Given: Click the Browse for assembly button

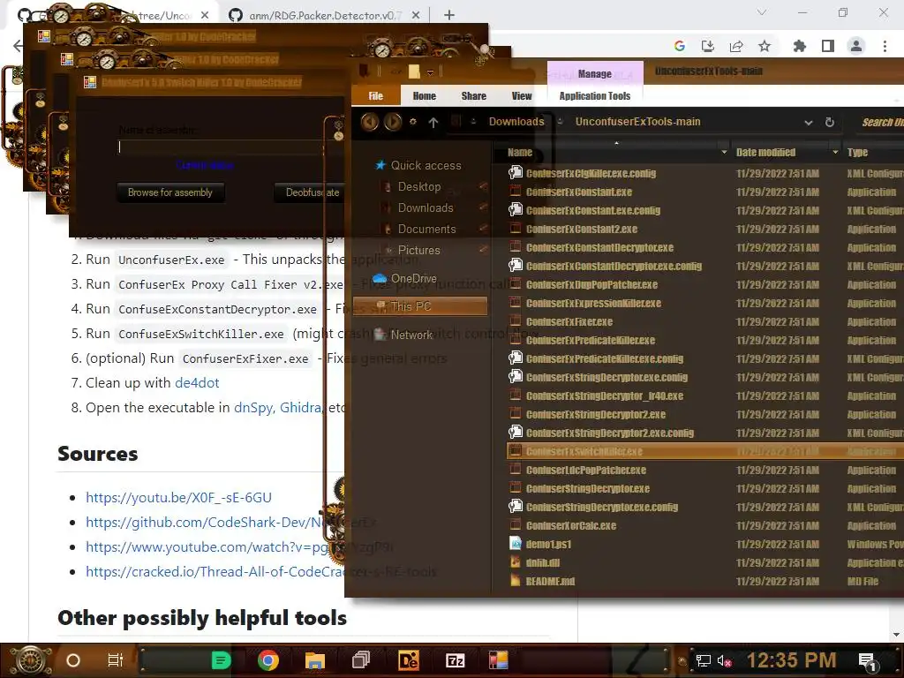Looking at the screenshot, I should pos(170,192).
